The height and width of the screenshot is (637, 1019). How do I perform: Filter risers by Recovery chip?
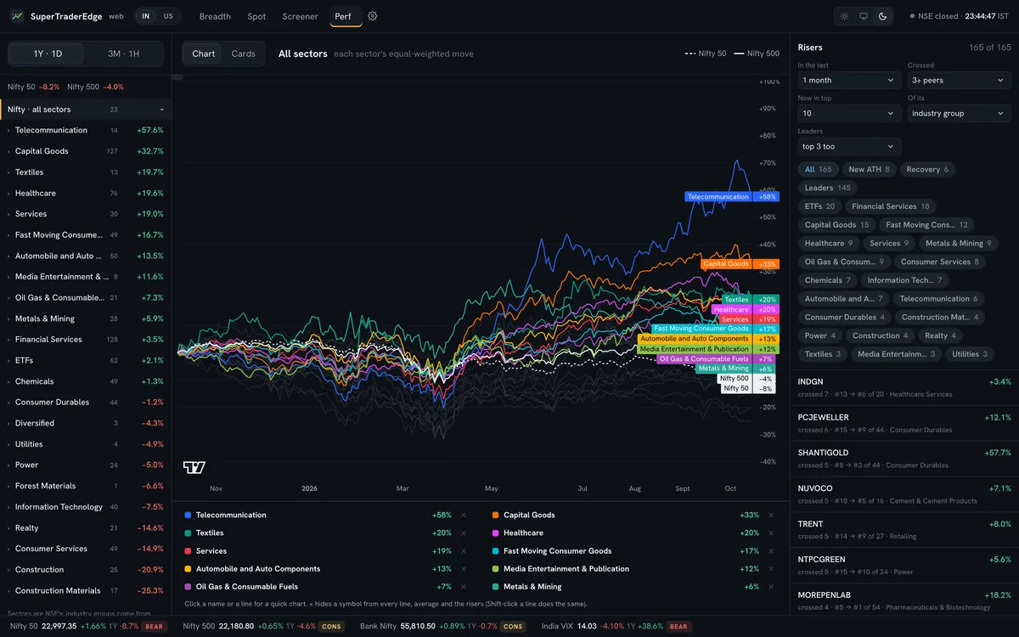point(927,169)
